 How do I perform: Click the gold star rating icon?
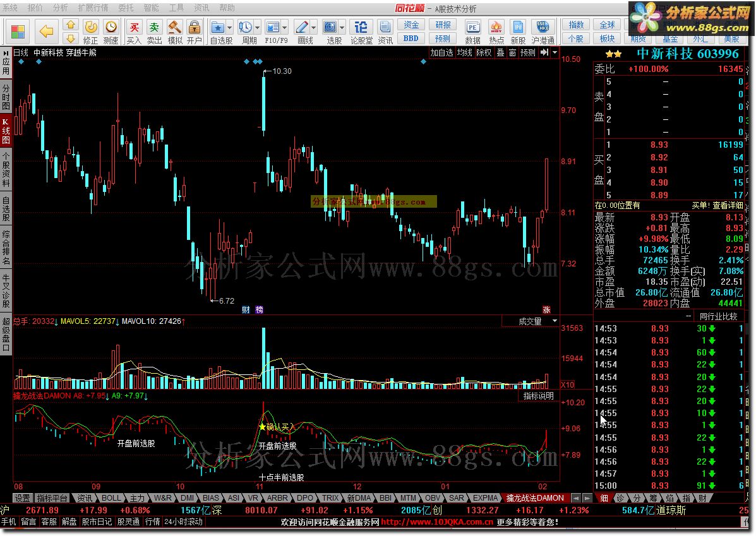tap(613, 54)
